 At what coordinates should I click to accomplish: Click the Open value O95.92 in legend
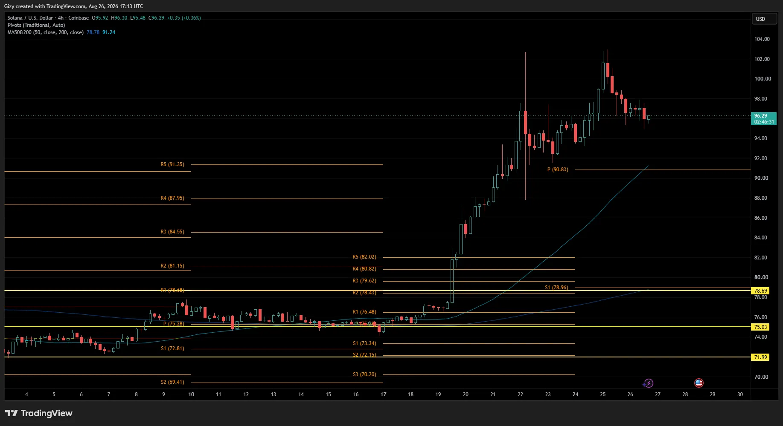pyautogui.click(x=100, y=18)
